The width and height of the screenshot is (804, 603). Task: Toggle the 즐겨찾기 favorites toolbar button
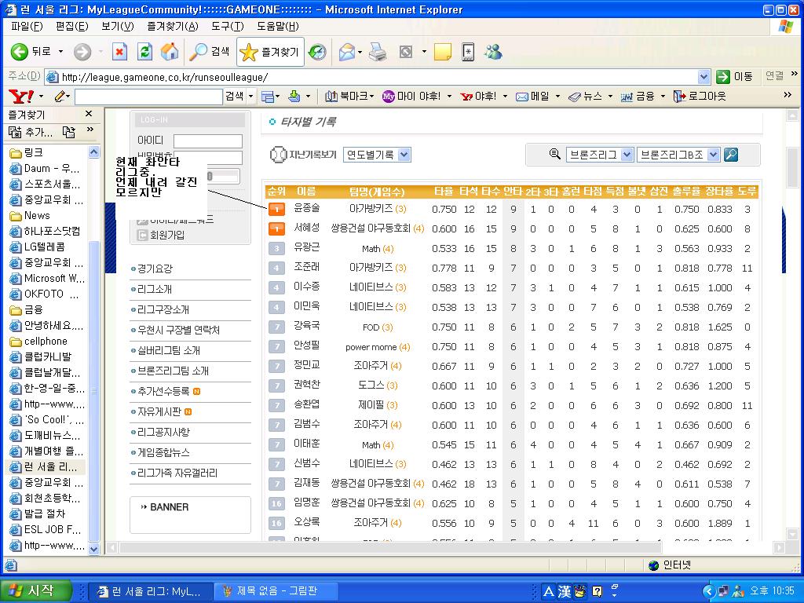click(269, 52)
